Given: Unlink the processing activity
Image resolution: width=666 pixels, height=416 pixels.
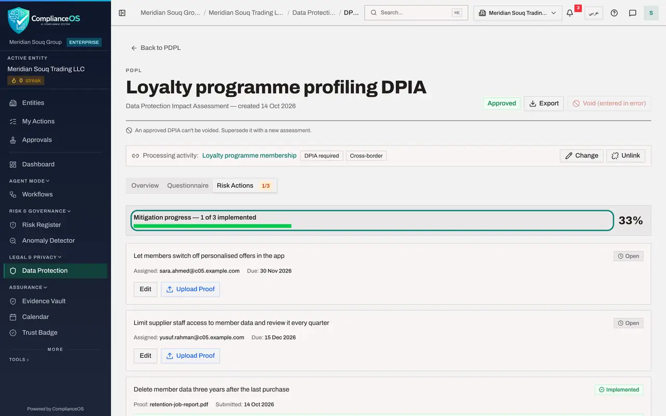Looking at the screenshot, I should click(x=625, y=155).
